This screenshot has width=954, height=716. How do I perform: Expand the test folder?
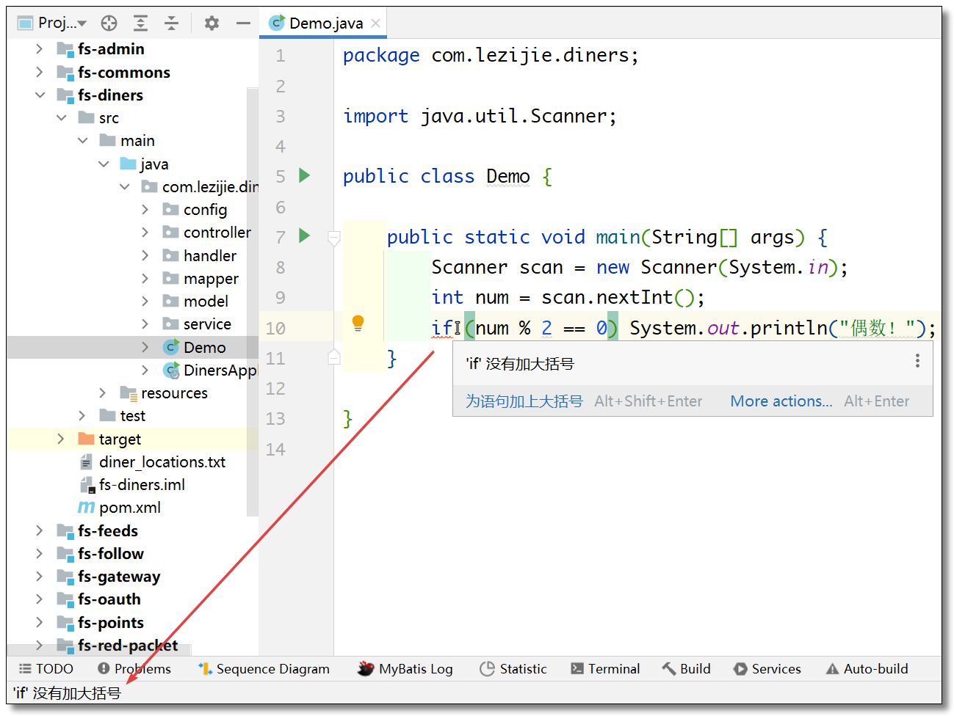(82, 416)
